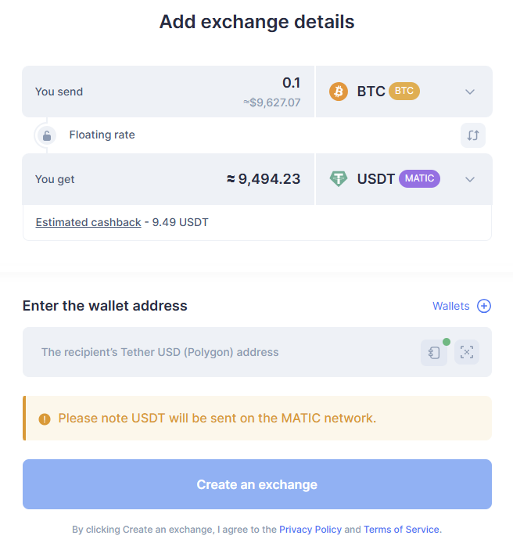Click the green Tether USDT icon
This screenshot has height=557, width=513.
339,179
